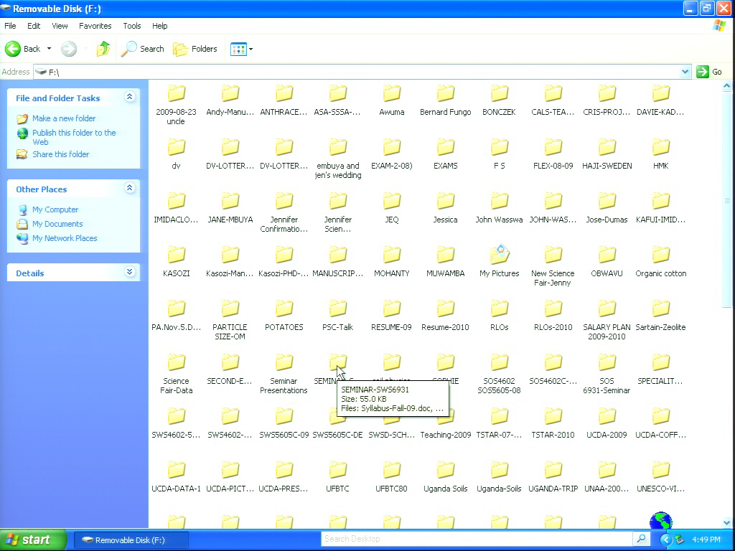This screenshot has height=551, width=735.
Task: Open the Edit menu
Action: coord(34,26)
